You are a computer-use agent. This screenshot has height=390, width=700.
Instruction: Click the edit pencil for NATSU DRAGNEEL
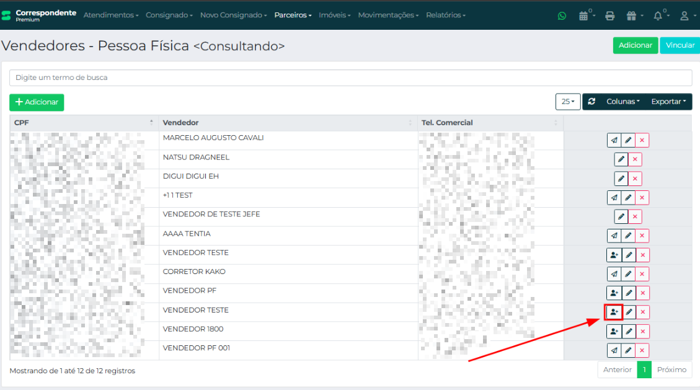coord(621,159)
